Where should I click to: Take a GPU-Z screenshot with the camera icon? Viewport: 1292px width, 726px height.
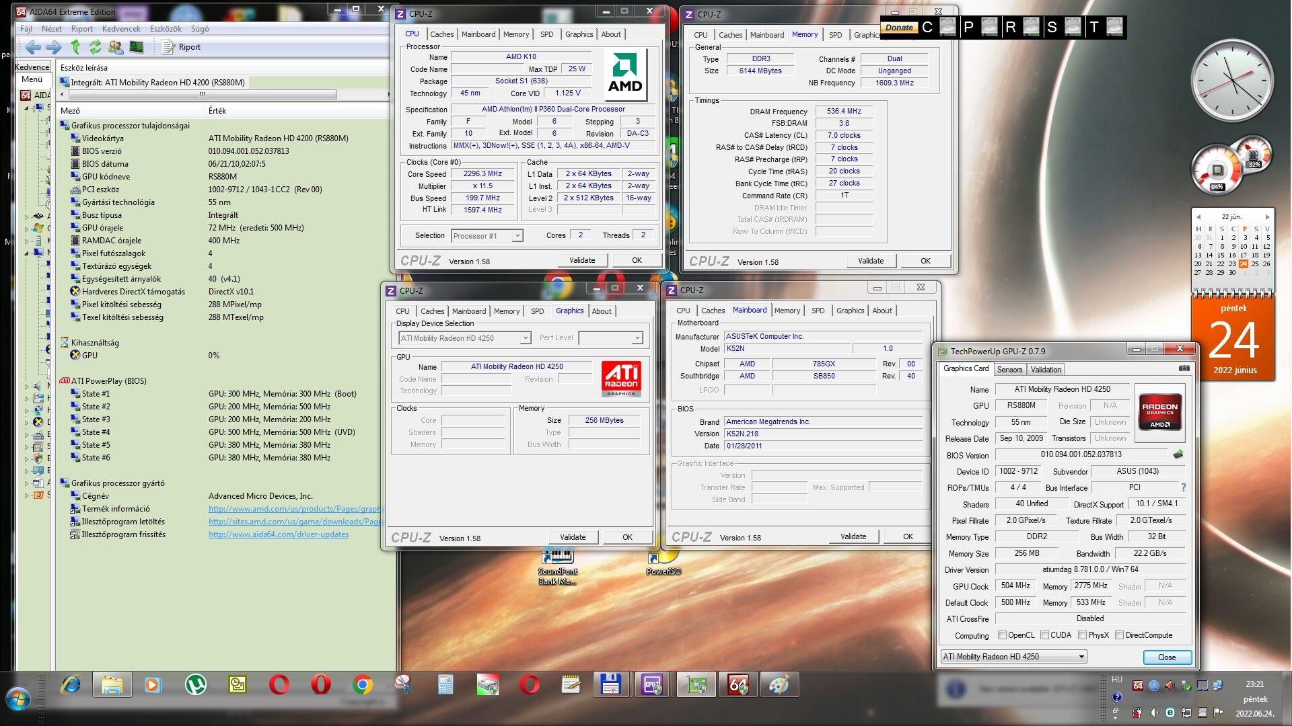click(1184, 368)
